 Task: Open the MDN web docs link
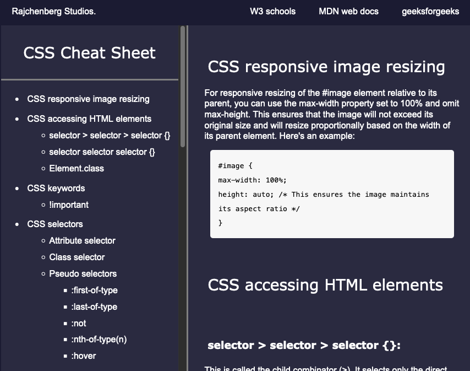click(x=348, y=12)
